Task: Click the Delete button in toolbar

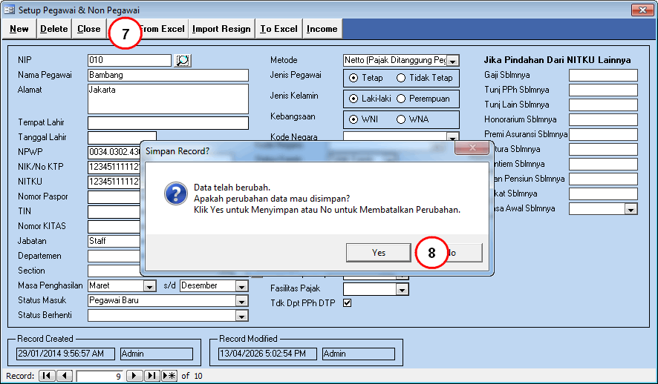Action: [x=53, y=29]
